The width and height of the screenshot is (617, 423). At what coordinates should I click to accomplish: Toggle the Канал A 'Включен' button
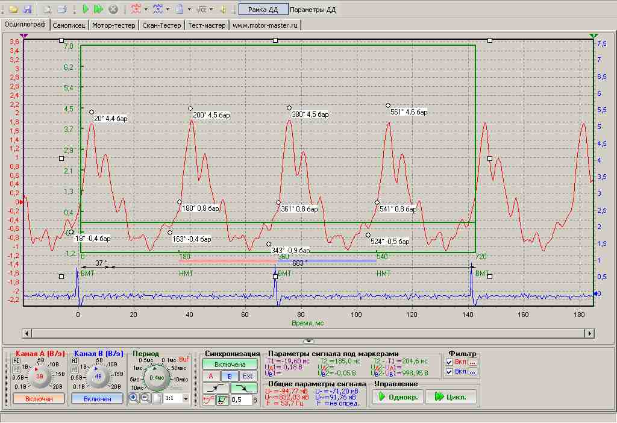pos(39,398)
